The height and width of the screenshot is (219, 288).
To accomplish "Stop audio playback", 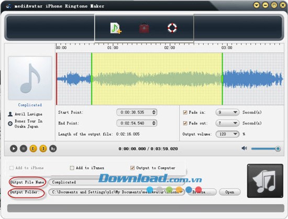I will pyautogui.click(x=24, y=148).
